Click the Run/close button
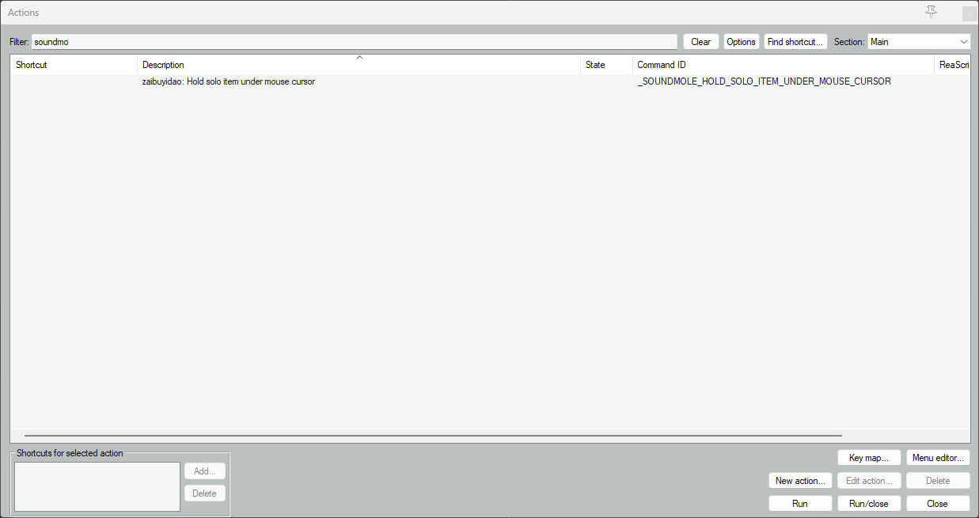 869,504
